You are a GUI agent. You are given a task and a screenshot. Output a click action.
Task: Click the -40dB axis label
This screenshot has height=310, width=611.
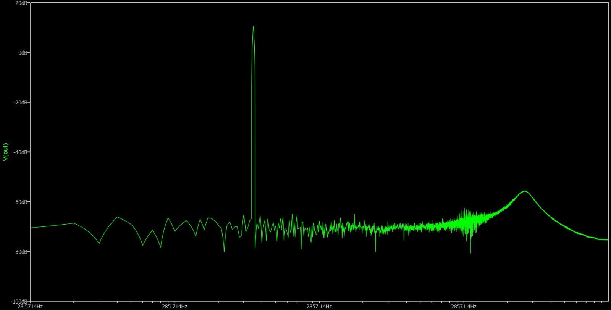(21, 152)
